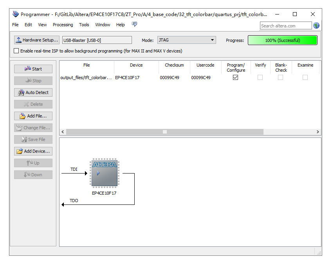
Task: Enable real-time ISP background programming checkbox
Action: (16, 51)
